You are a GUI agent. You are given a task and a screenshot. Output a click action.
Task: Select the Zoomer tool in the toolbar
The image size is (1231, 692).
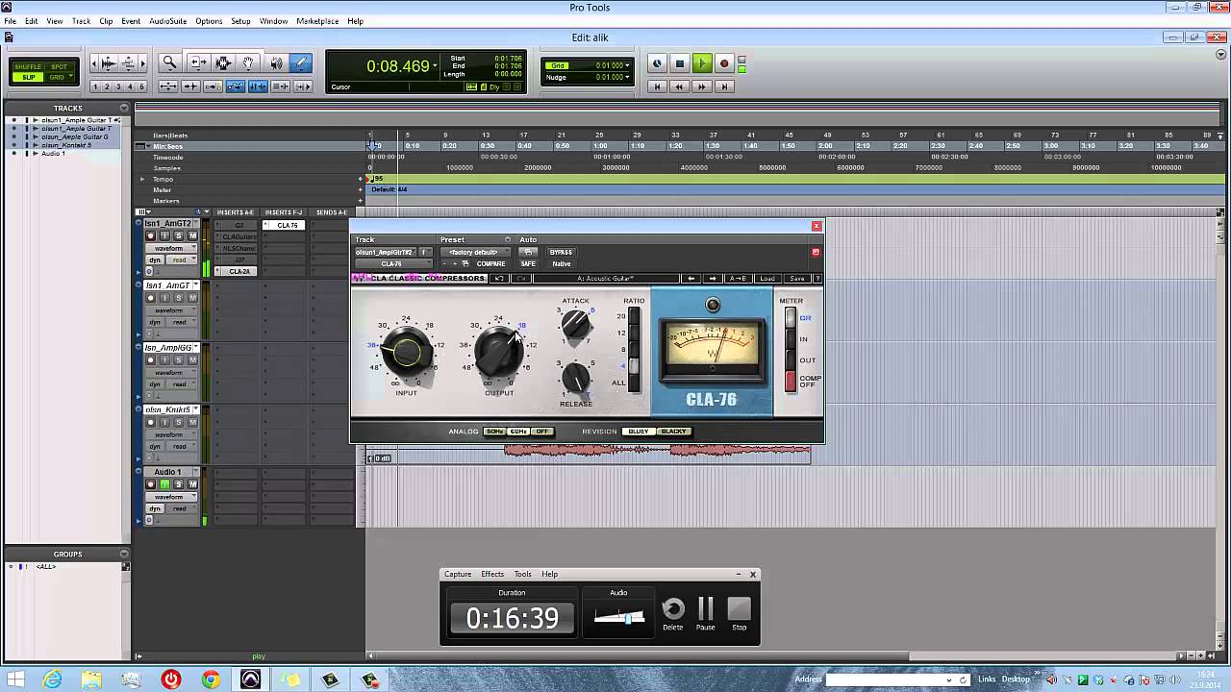pos(170,63)
